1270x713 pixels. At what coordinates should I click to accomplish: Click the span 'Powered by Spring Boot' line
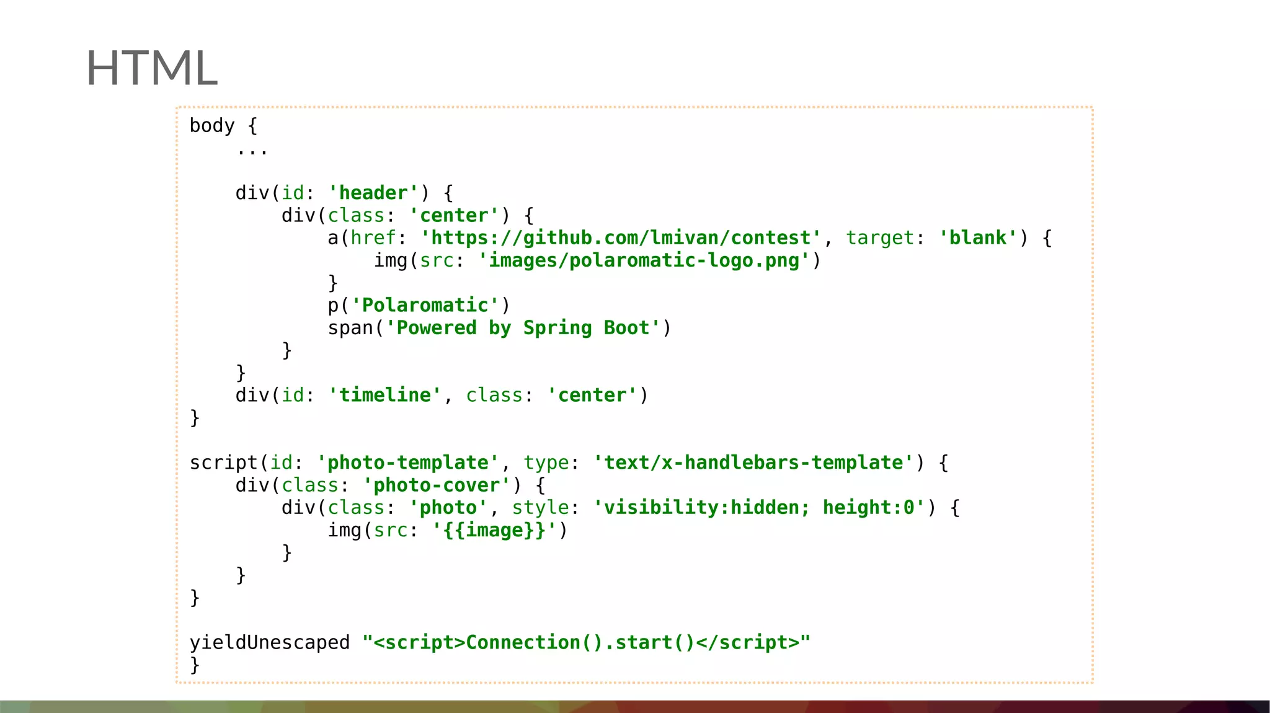(499, 328)
